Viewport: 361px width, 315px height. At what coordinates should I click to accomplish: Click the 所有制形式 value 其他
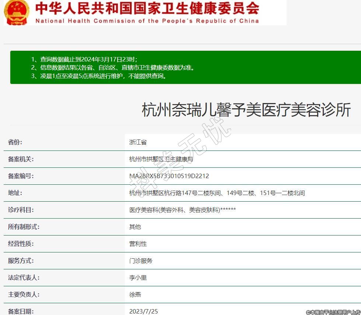coord(135,227)
